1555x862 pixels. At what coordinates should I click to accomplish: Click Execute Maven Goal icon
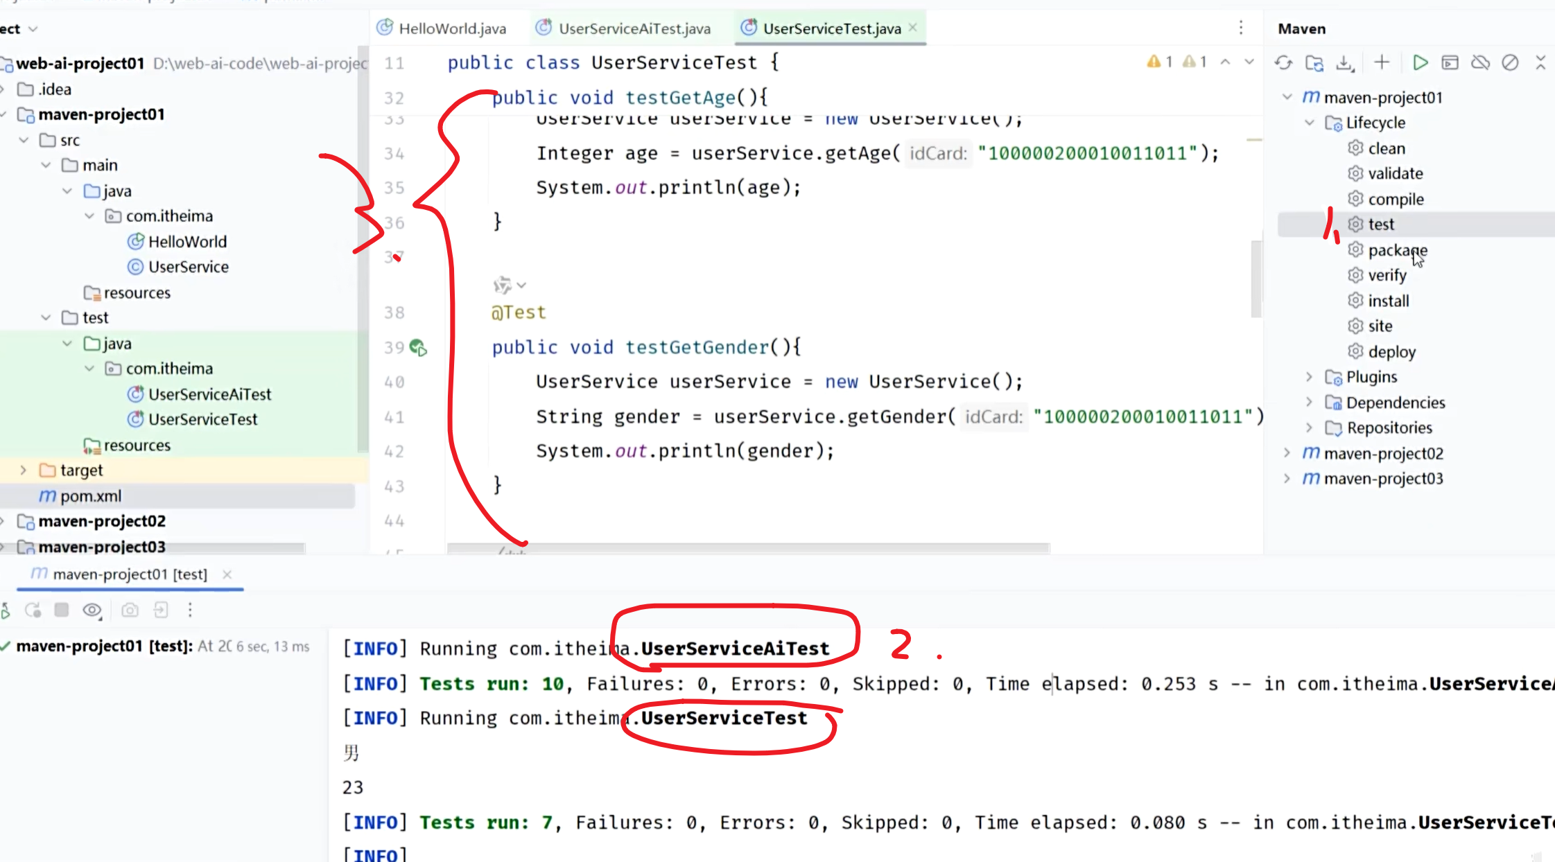pos(1450,63)
